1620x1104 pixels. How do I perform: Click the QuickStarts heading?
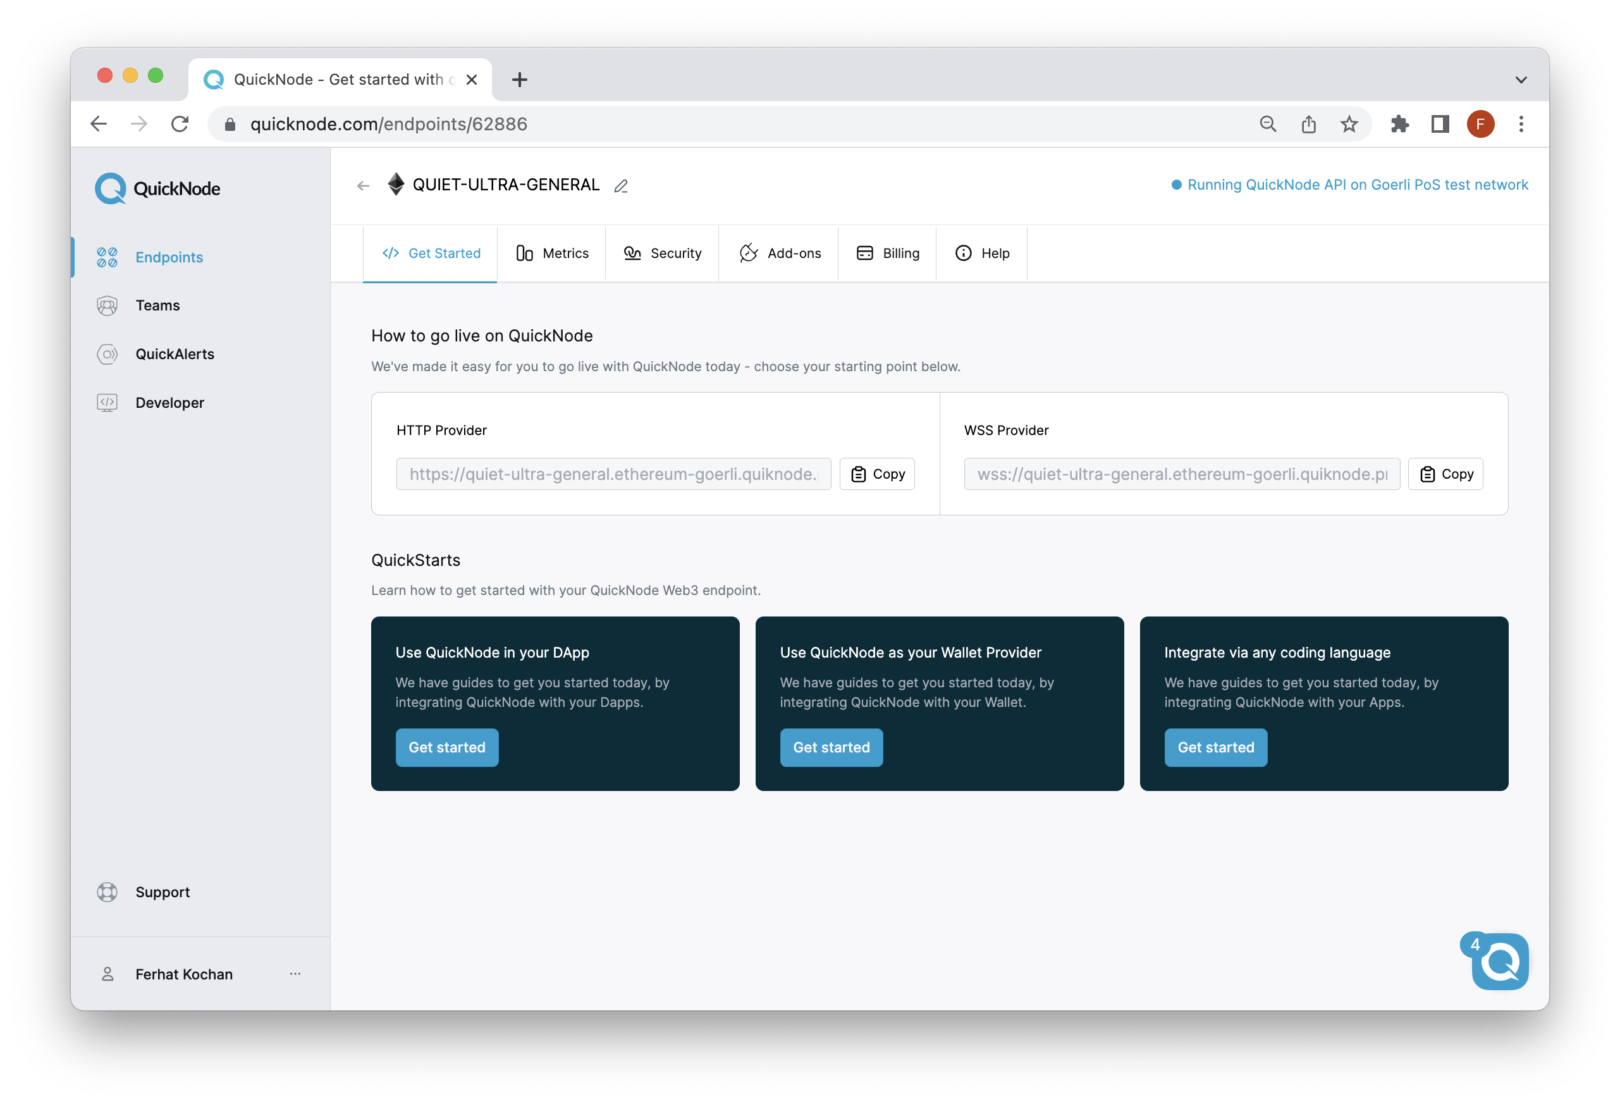point(415,560)
